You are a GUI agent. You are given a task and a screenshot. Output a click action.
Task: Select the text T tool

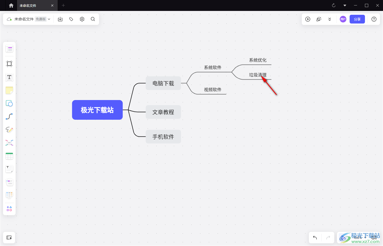pos(9,77)
